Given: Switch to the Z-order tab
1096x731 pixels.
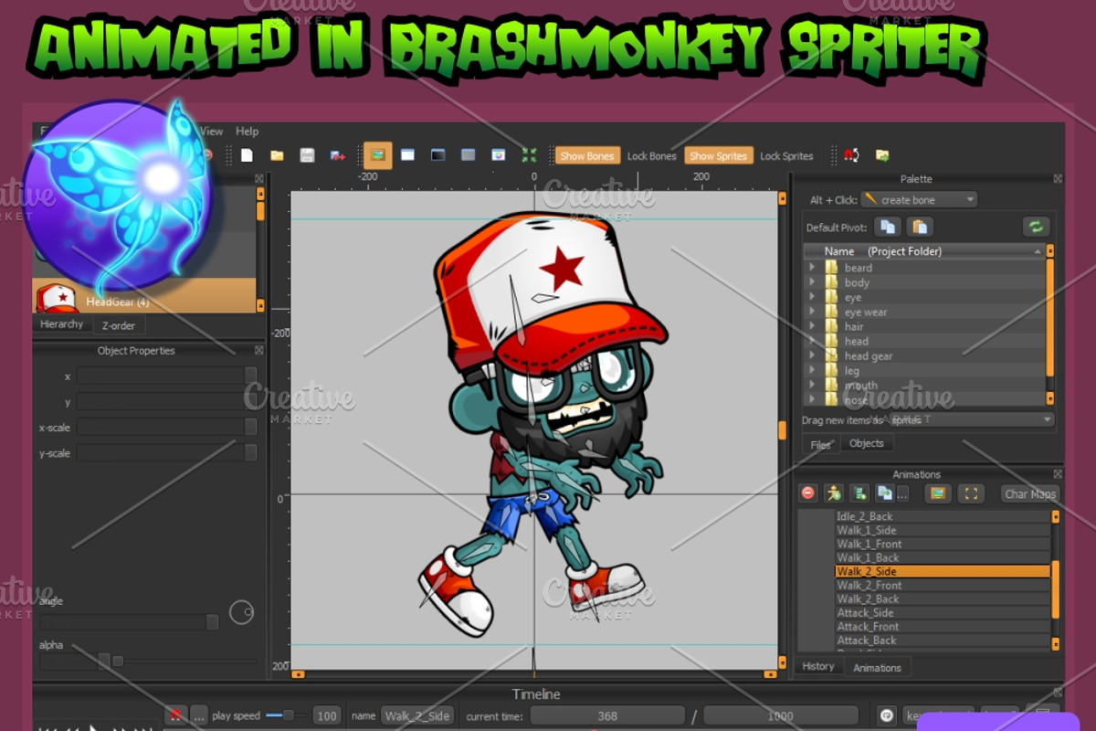Looking at the screenshot, I should click(x=118, y=325).
